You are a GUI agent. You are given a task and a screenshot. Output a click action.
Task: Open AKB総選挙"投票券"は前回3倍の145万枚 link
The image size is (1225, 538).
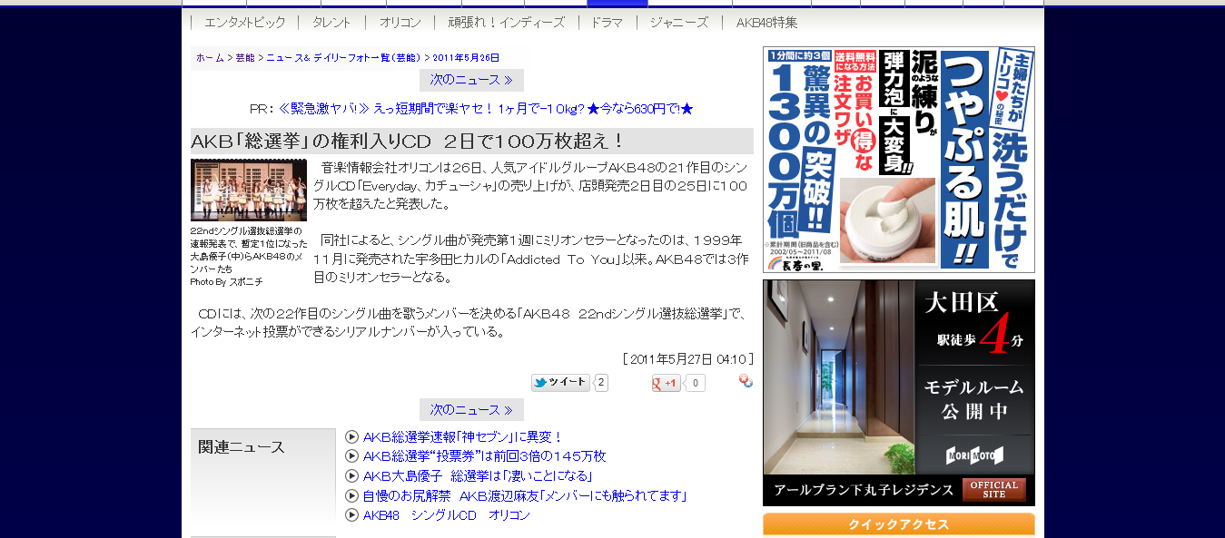point(484,456)
